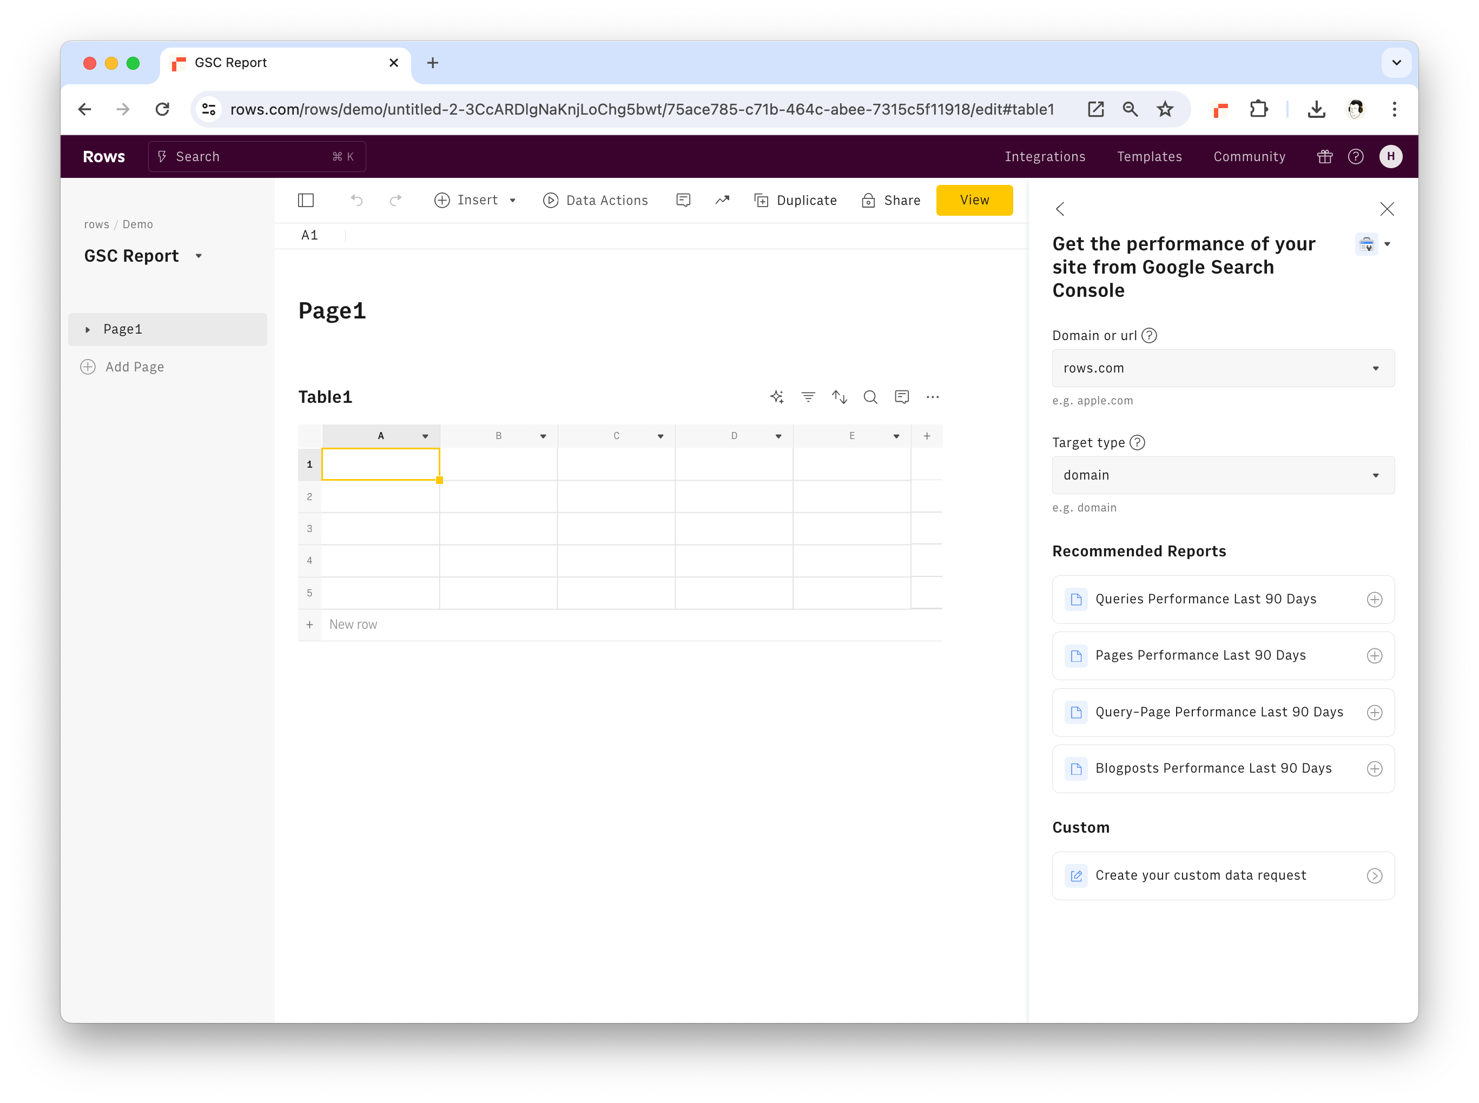Click the search icon on Table1 toolbar
Screen dimensions: 1479x1103
[x=869, y=396]
